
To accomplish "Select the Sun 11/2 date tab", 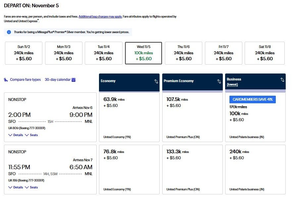I will pyautogui.click(x=24, y=53).
